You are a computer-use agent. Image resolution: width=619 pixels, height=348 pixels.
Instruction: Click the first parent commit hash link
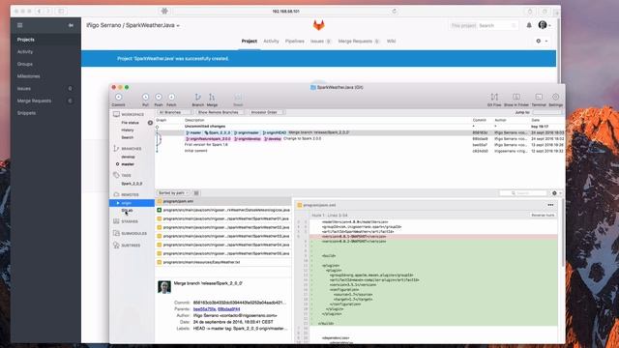tap(204, 309)
